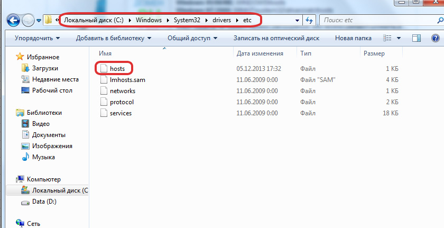This screenshot has height=228, width=444.
Task: Expand subfolders arrow after System32 breadcrumb
Action: pos(207,20)
